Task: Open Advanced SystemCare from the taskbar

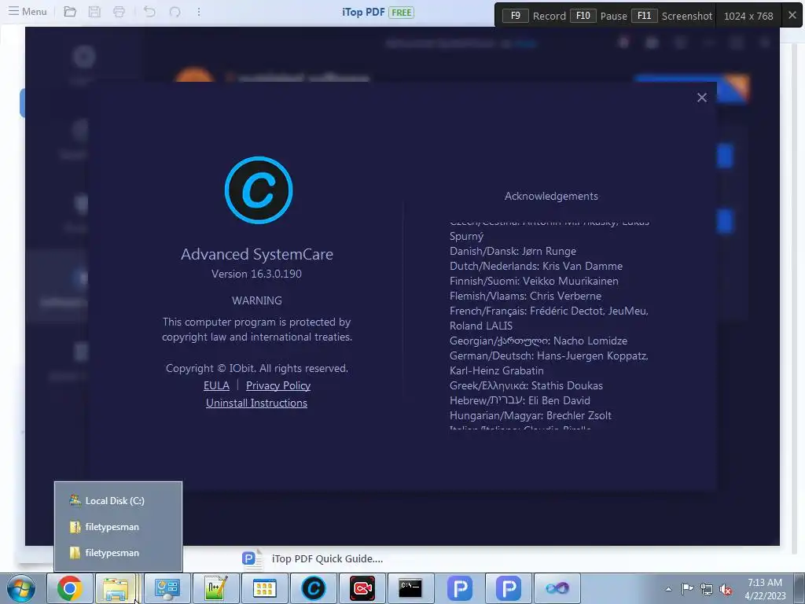Action: pos(313,588)
